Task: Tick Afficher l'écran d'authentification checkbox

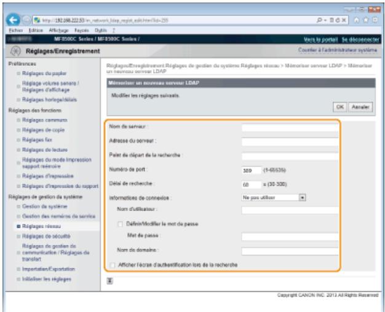Action: point(113,265)
